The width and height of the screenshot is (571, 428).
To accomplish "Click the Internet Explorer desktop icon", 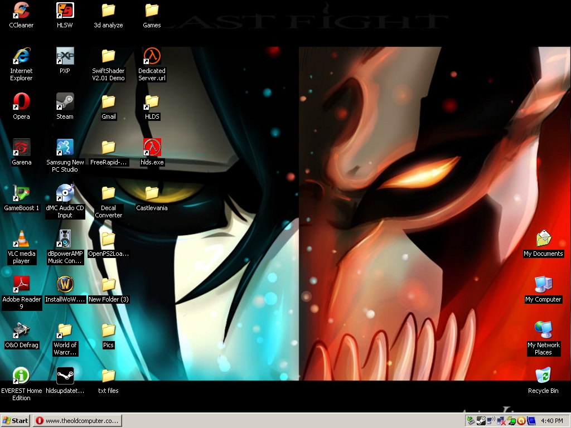I will pyautogui.click(x=21, y=56).
